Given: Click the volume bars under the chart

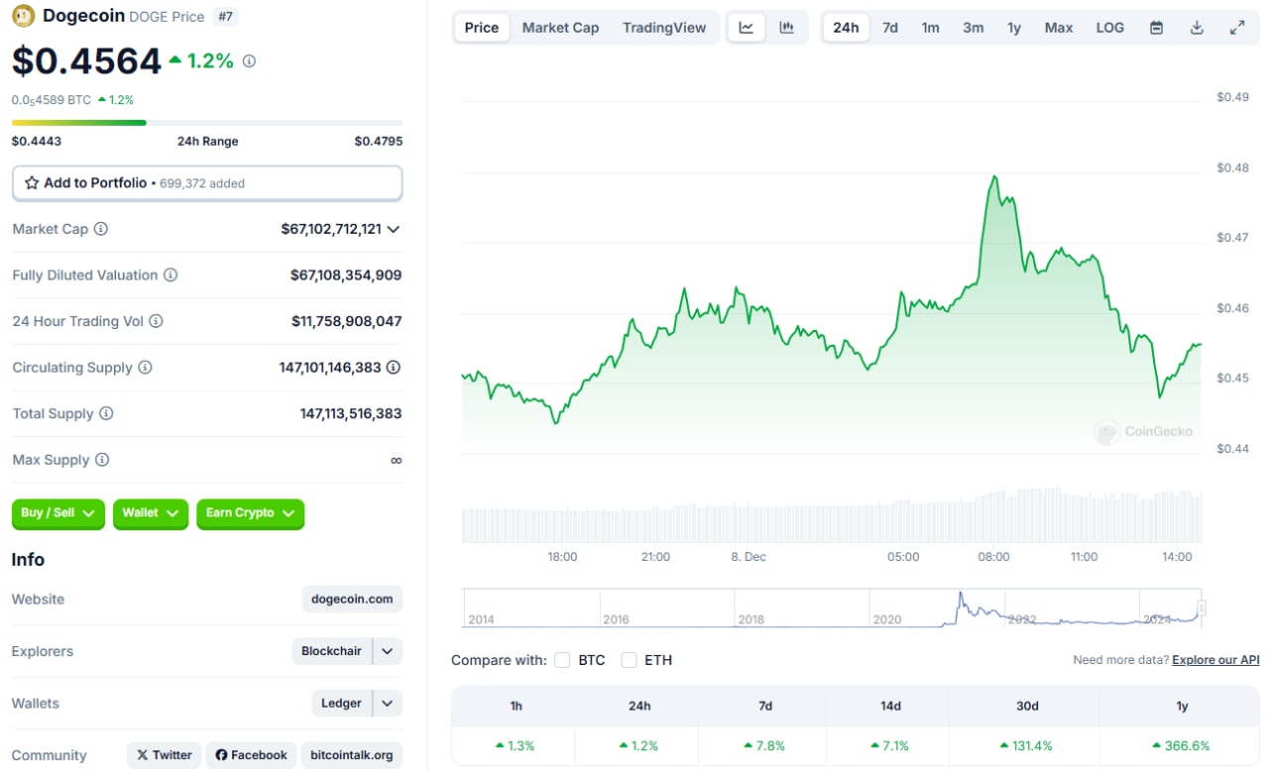Looking at the screenshot, I should click(x=831, y=515).
